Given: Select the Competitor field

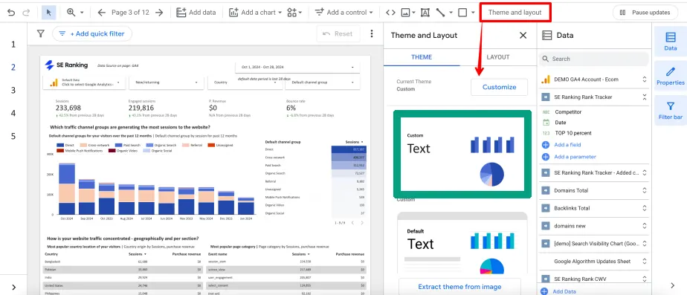Looking at the screenshot, I should [568, 111].
